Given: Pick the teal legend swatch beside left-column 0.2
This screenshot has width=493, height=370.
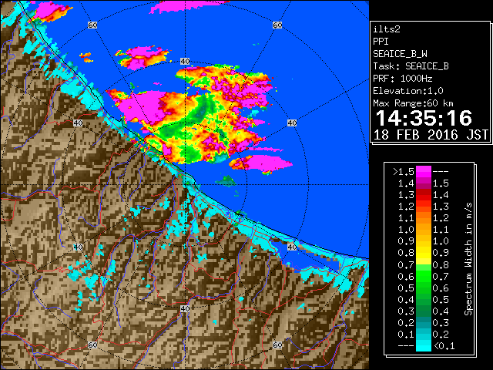Looking at the screenshot, I should pyautogui.click(x=424, y=322).
